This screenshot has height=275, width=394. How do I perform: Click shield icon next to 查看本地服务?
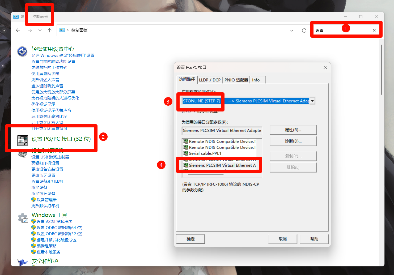click(33, 252)
